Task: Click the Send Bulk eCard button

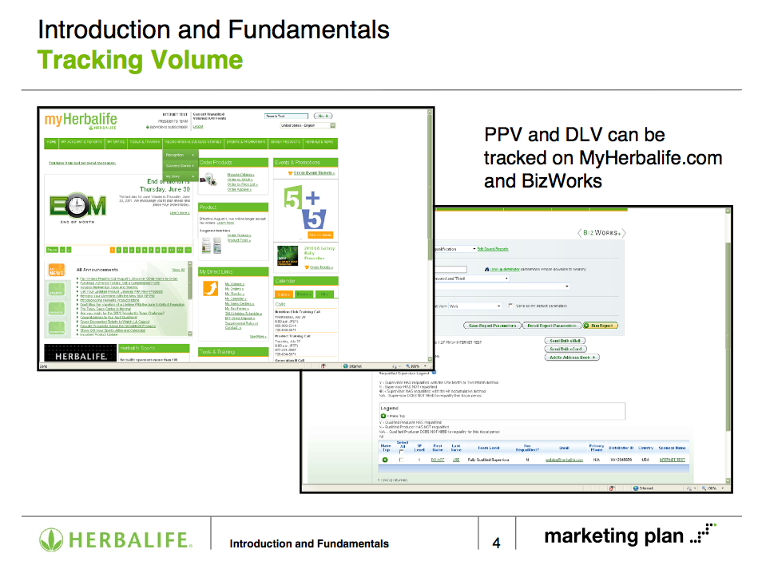Action: pos(566,349)
